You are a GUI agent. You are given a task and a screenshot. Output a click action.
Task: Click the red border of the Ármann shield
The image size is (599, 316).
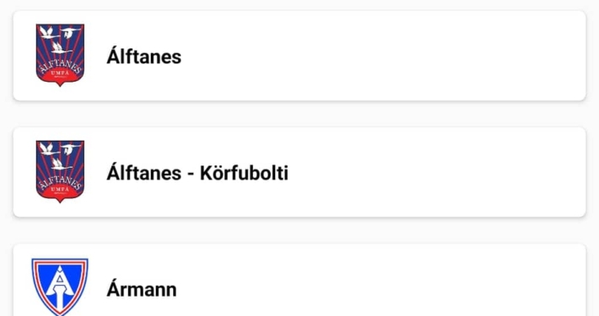click(x=35, y=276)
